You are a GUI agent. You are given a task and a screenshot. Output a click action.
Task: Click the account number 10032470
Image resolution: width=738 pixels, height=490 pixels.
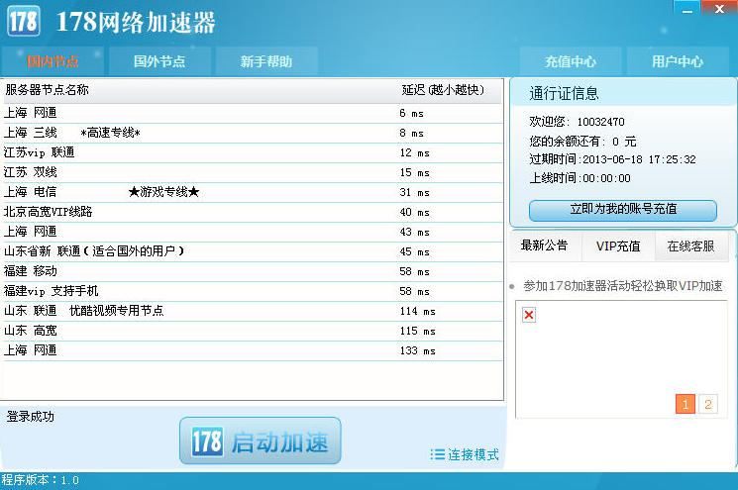(600, 122)
